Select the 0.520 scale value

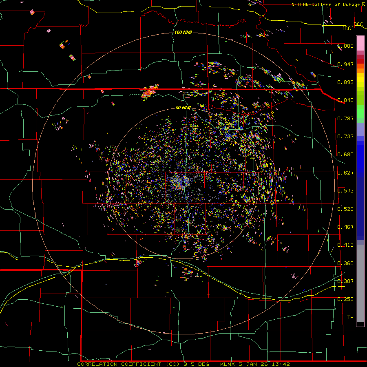click(x=345, y=209)
